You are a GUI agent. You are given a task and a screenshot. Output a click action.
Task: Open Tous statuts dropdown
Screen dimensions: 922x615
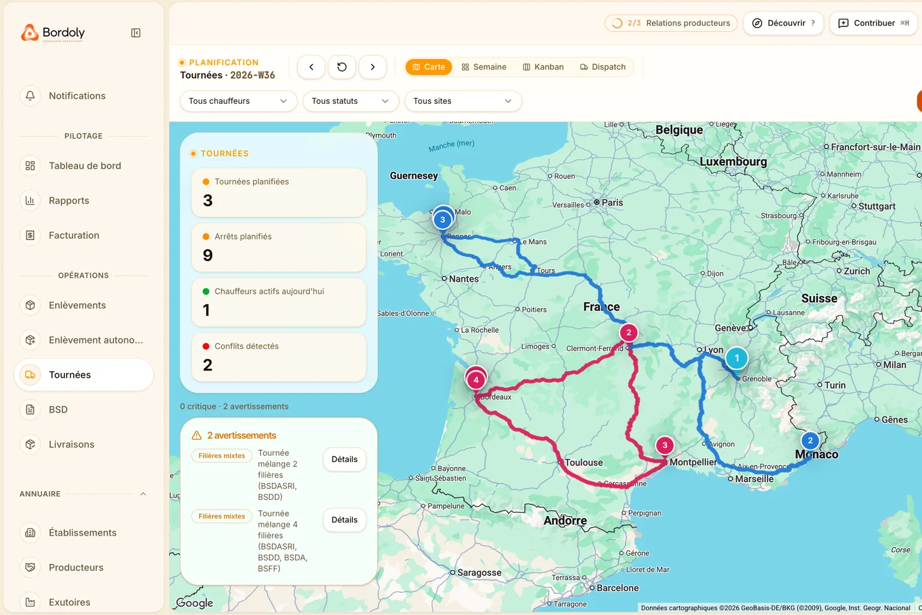[351, 101]
